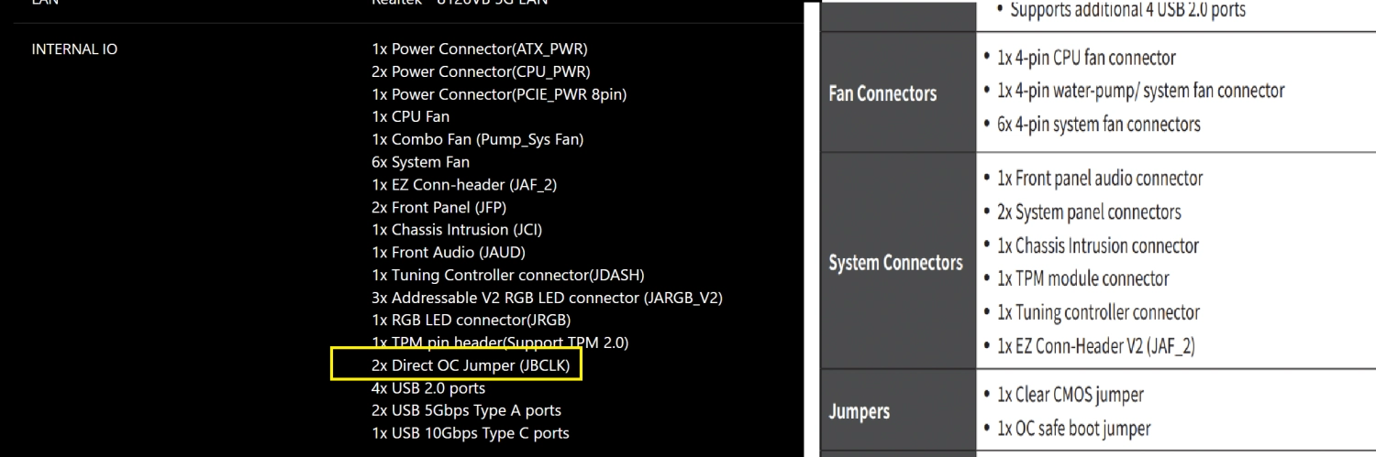Click the System Connectors row header

(895, 264)
